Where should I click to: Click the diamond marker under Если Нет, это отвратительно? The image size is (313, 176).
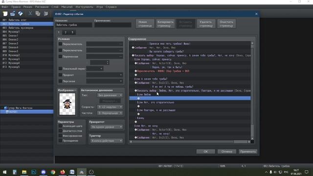point(138,106)
